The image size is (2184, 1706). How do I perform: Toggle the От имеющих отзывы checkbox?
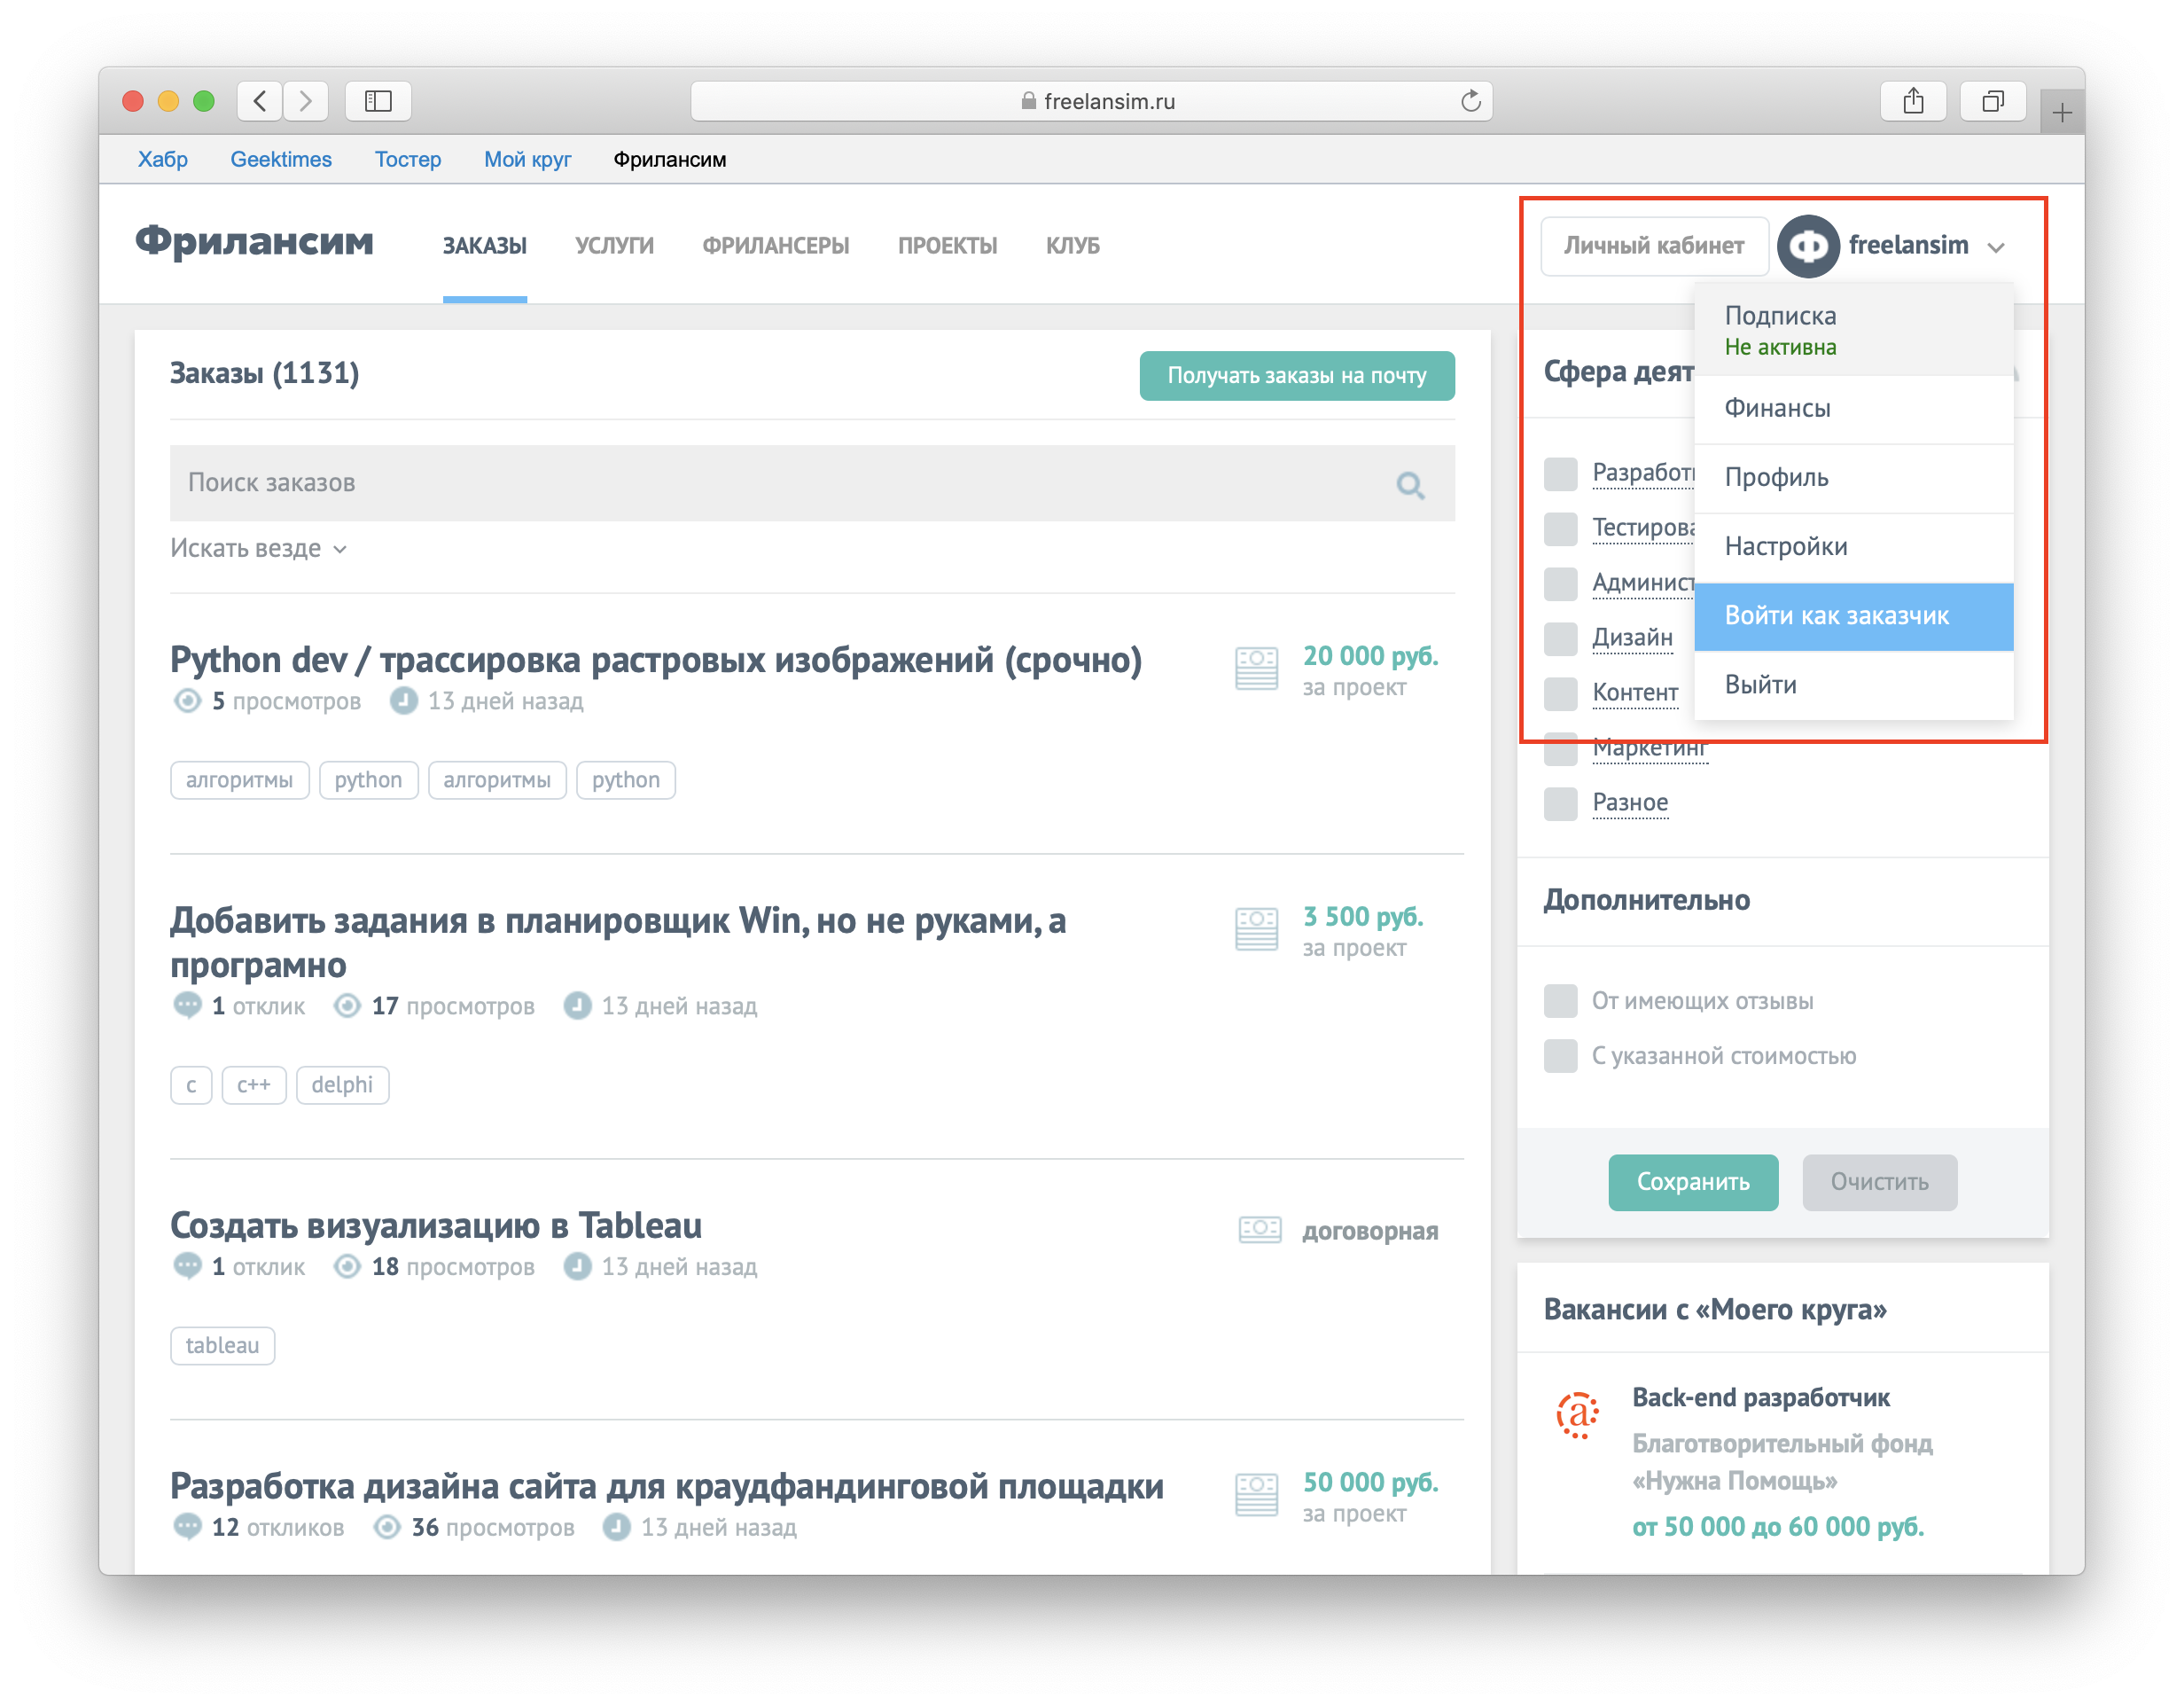(1560, 1002)
